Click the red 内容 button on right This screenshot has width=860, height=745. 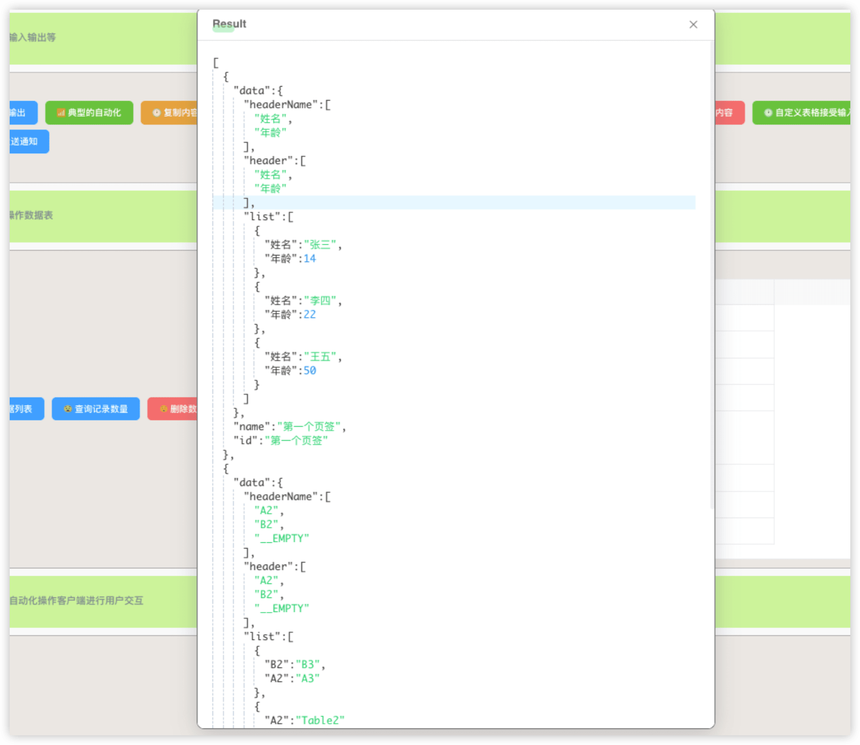pos(729,113)
